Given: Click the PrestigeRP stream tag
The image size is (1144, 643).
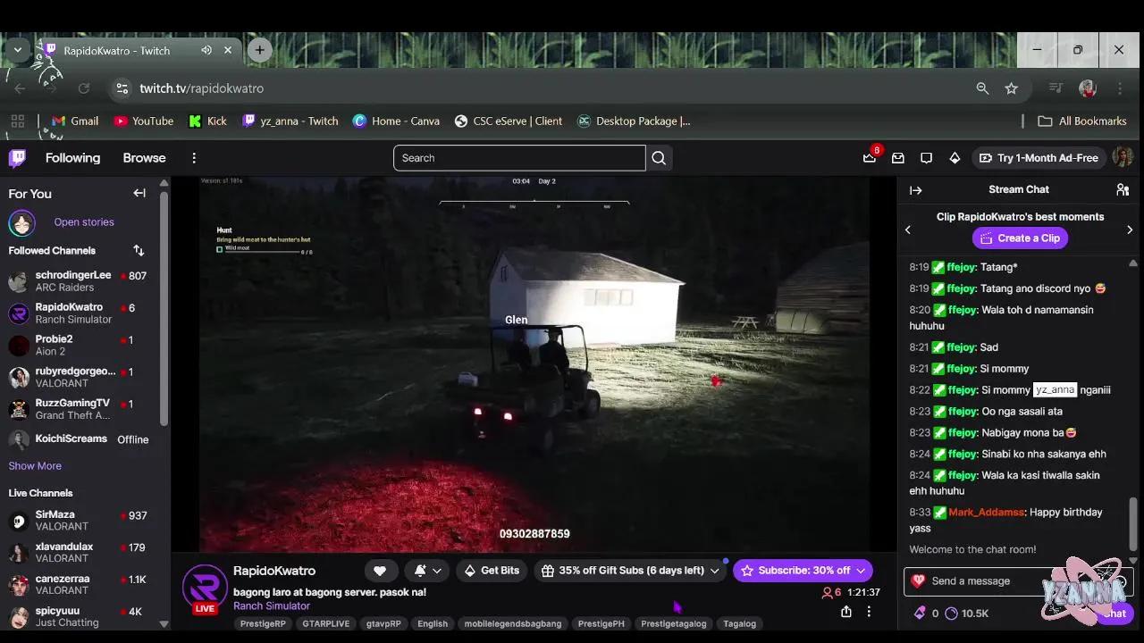Looking at the screenshot, I should click(263, 623).
